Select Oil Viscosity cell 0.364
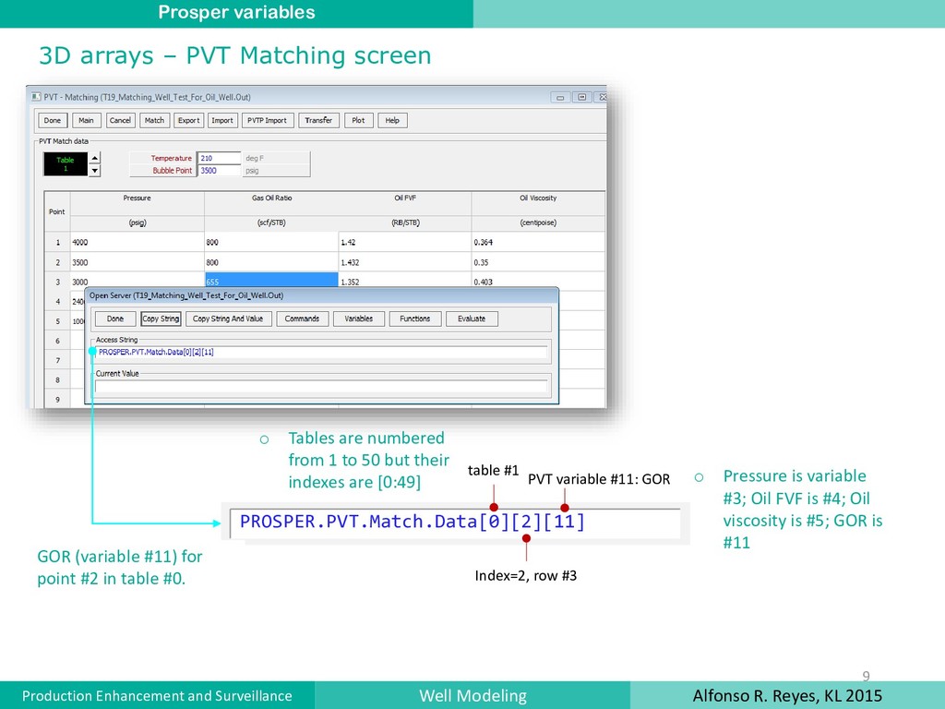Screen dimensions: 945x709 click(538, 243)
